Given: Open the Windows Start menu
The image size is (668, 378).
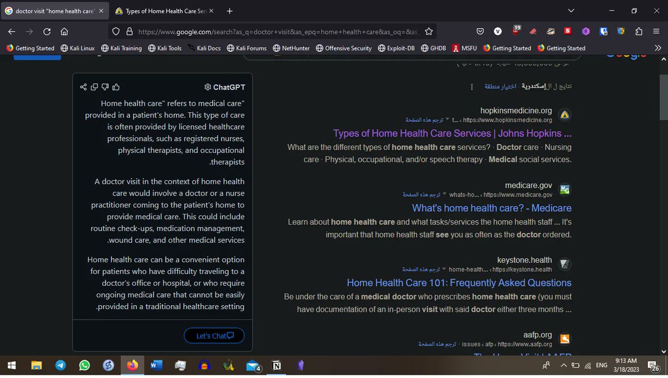Looking at the screenshot, I should (x=12, y=365).
